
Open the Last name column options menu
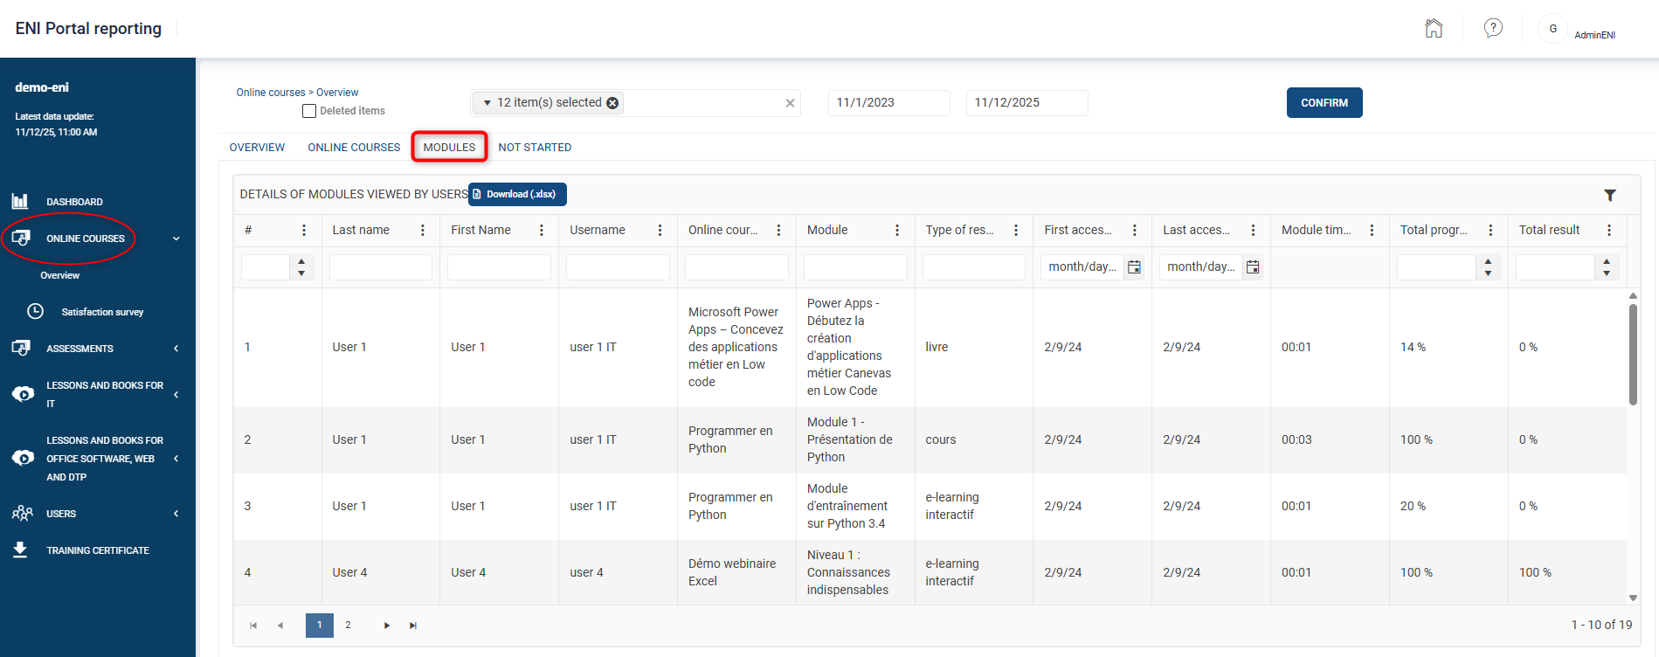(423, 231)
